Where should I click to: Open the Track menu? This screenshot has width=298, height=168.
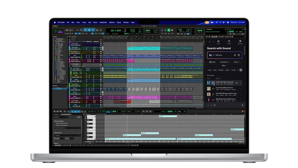(x=84, y=22)
